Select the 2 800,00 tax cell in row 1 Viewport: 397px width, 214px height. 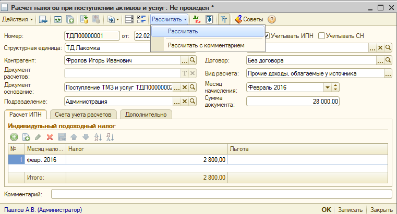(x=147, y=160)
